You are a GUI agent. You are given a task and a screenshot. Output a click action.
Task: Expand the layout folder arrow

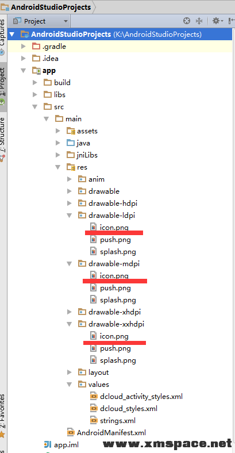pyautogui.click(x=70, y=373)
